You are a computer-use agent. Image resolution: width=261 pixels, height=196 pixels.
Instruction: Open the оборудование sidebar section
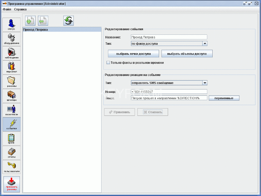[x=11, y=39]
